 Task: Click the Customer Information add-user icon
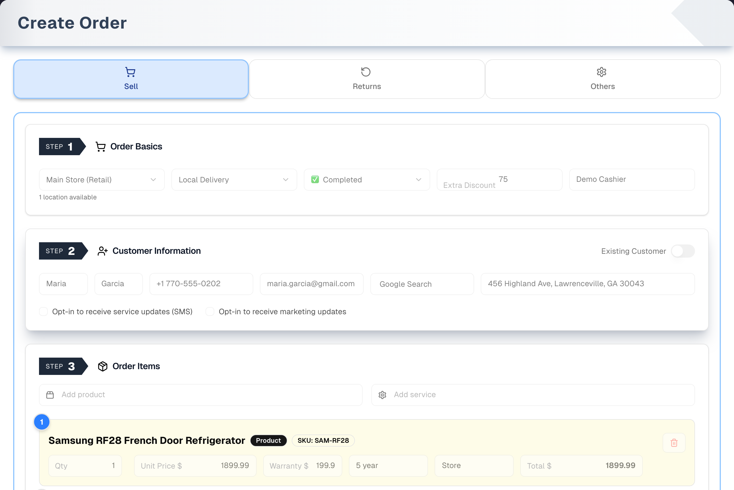102,251
